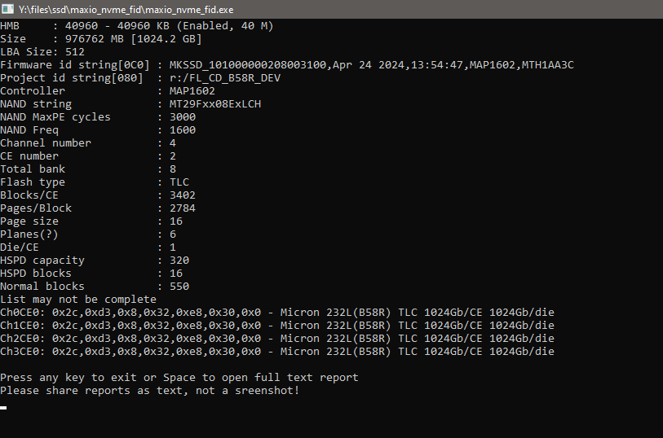The image size is (663, 438).
Task: Click the console app icon in title bar
Action: tap(7, 9)
